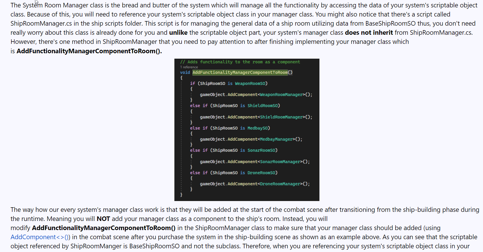Click the bold 'NOT' in the lower paragraph
483x252 pixels.
(x=103, y=219)
